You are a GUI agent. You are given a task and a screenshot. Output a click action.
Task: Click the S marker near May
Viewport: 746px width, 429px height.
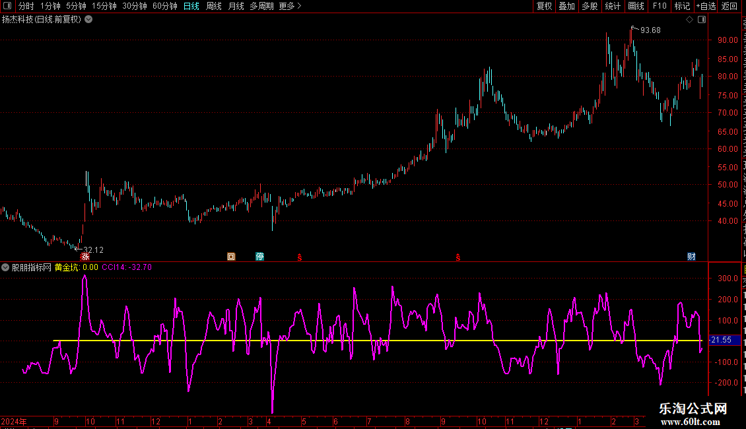[x=299, y=257]
